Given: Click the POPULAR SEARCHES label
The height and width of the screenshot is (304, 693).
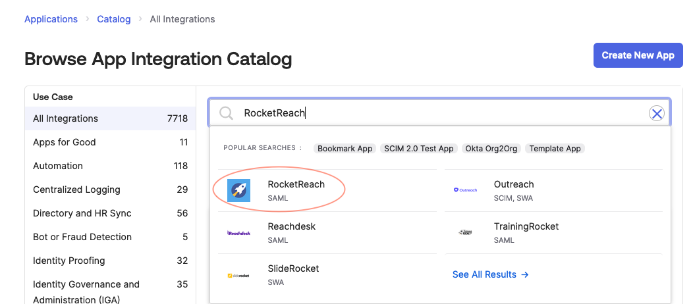Looking at the screenshot, I should pos(263,148).
